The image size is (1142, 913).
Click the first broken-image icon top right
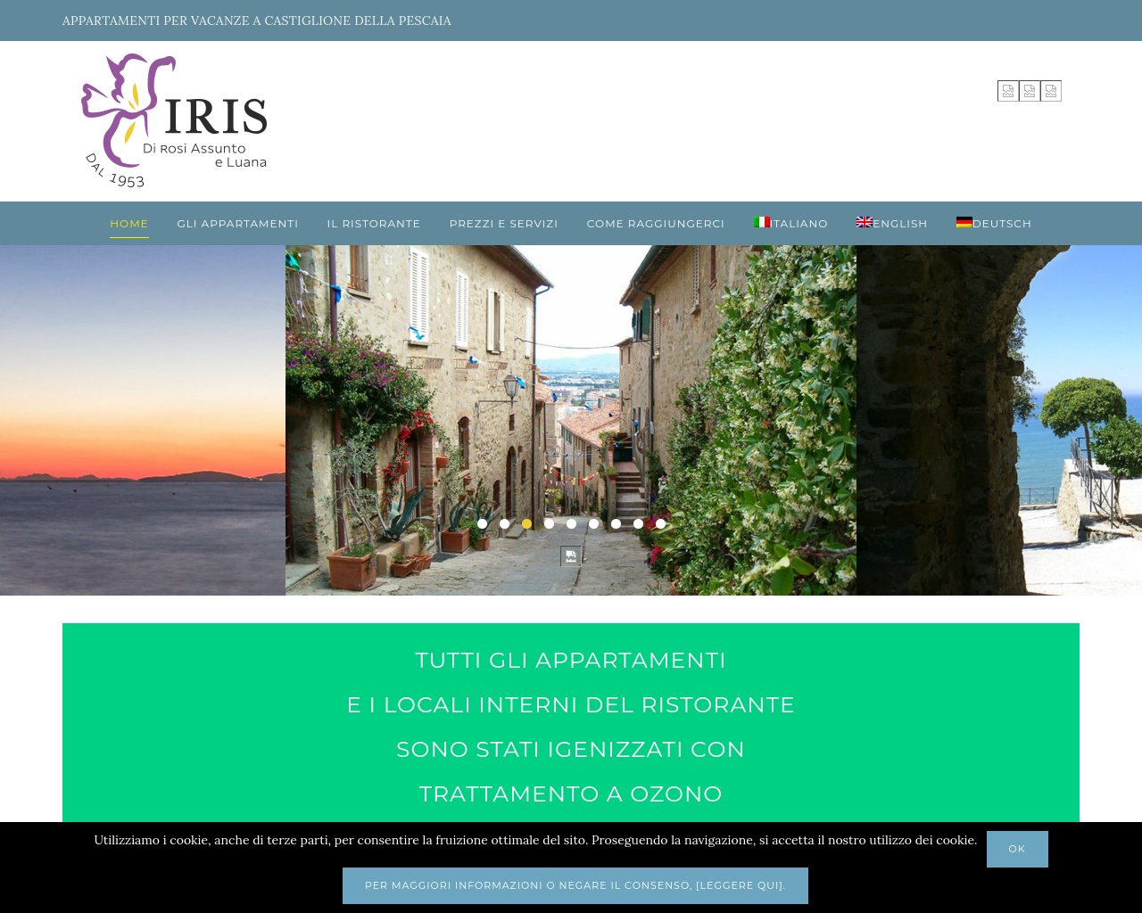[x=1008, y=91]
